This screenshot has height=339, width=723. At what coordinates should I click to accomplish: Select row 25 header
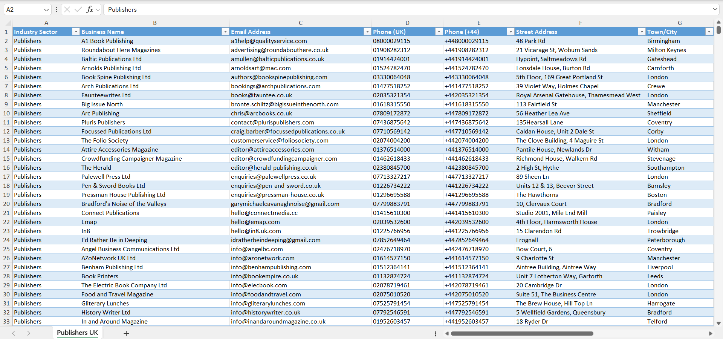(6, 249)
